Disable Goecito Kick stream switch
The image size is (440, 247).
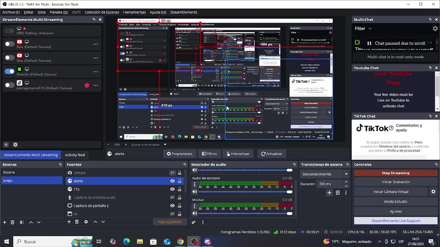[10, 71]
